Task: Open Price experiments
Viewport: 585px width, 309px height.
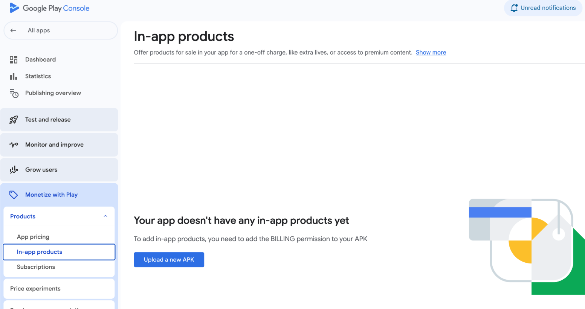Action: pyautogui.click(x=35, y=288)
